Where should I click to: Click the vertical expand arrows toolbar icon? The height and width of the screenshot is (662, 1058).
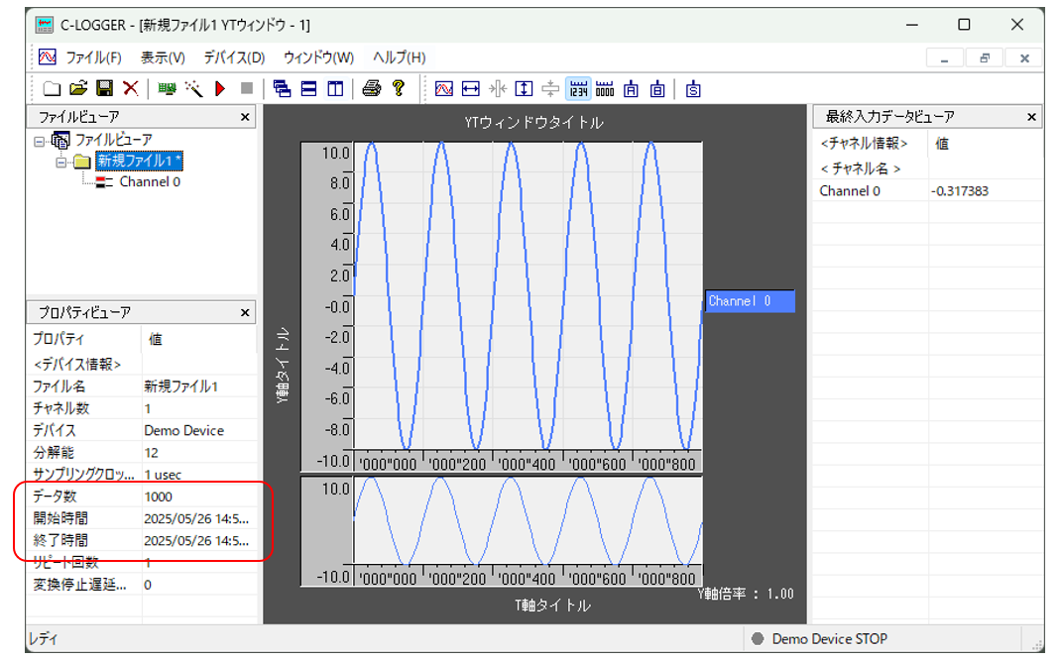pos(525,89)
